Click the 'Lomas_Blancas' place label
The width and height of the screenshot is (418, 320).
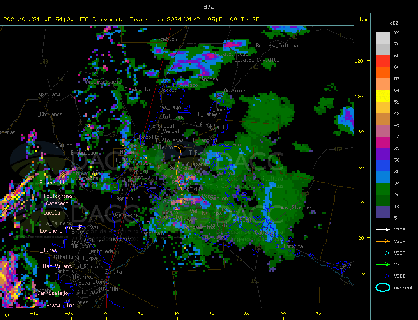click(x=293, y=208)
